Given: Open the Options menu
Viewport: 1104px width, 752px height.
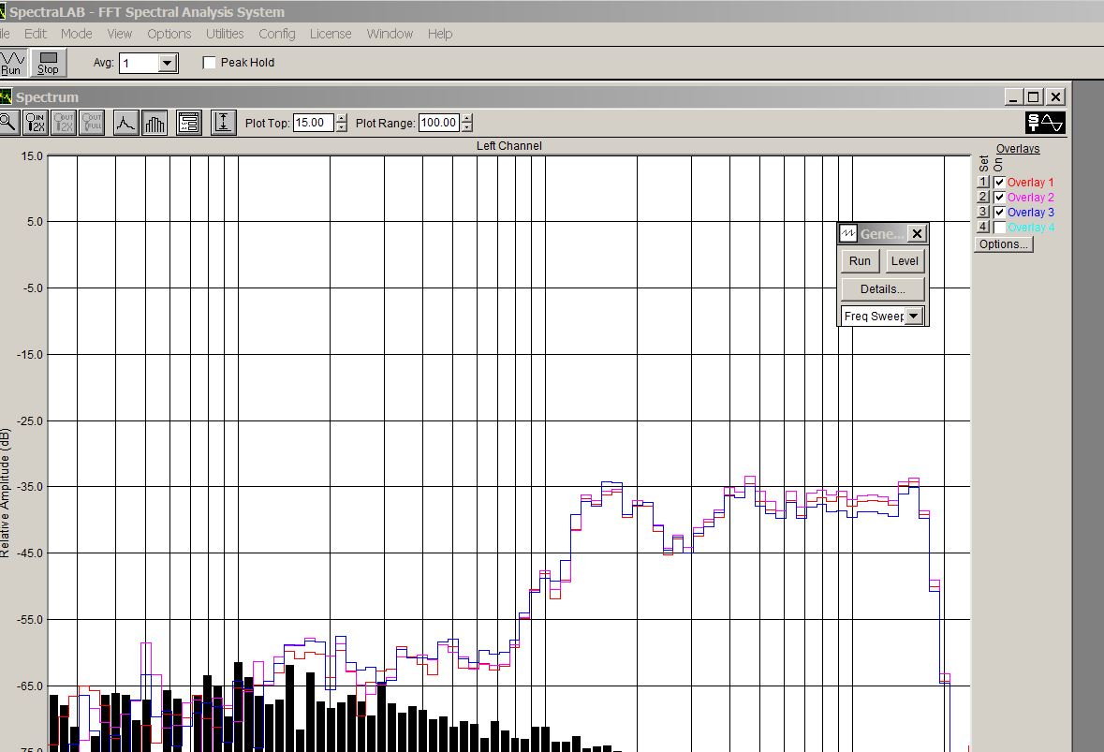Looking at the screenshot, I should (x=169, y=34).
